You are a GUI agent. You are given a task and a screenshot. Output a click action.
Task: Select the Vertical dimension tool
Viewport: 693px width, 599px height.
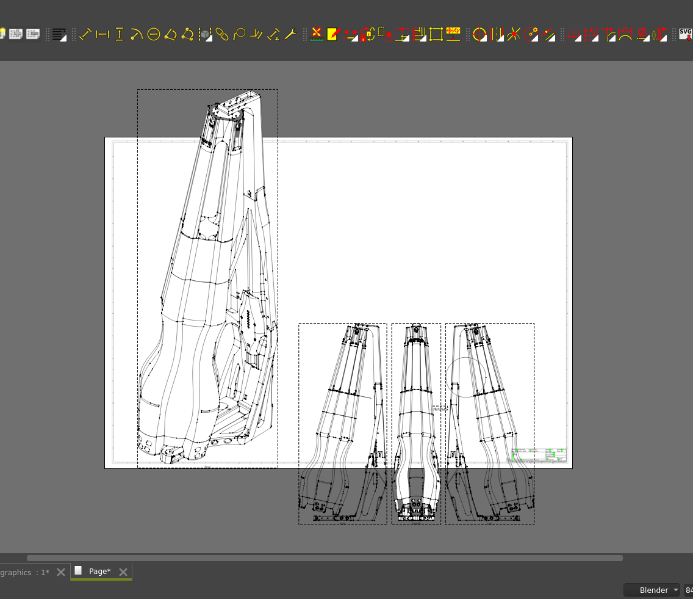pos(120,34)
